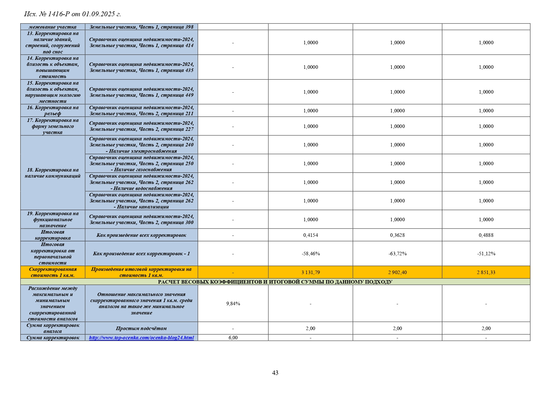Click the 9,84% discrepancy cell
558x395 pixels.
tap(233, 304)
